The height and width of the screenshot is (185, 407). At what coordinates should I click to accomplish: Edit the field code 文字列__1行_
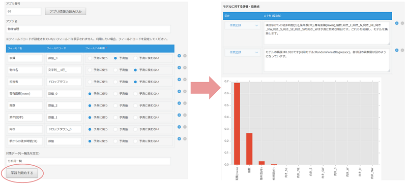pyautogui.click(x=64, y=70)
